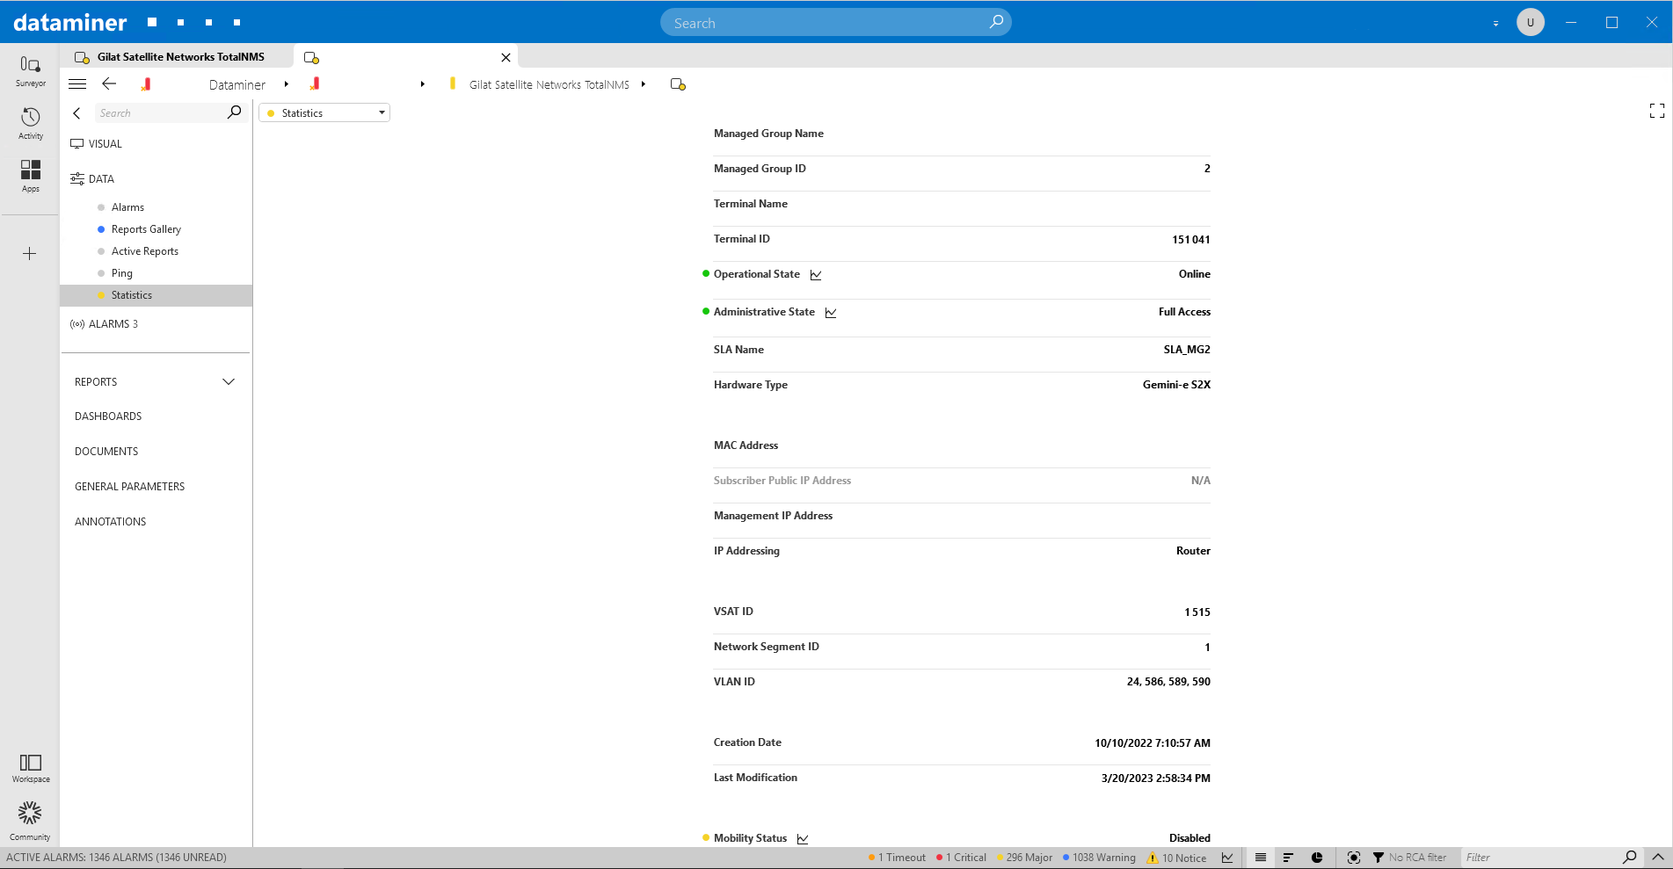Open ANNOTATIONS section
This screenshot has width=1673, height=869.
pos(110,522)
